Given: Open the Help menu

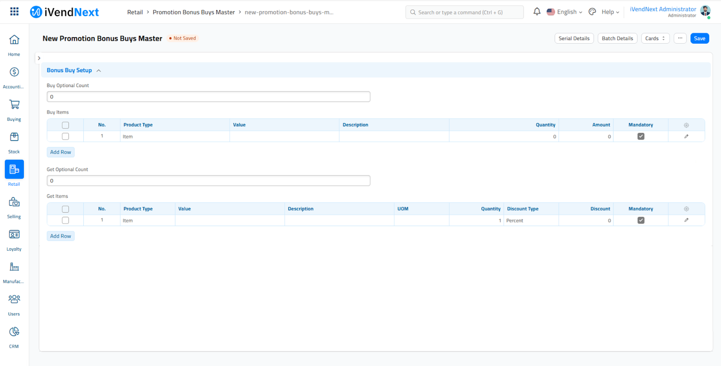Looking at the screenshot, I should tap(610, 12).
